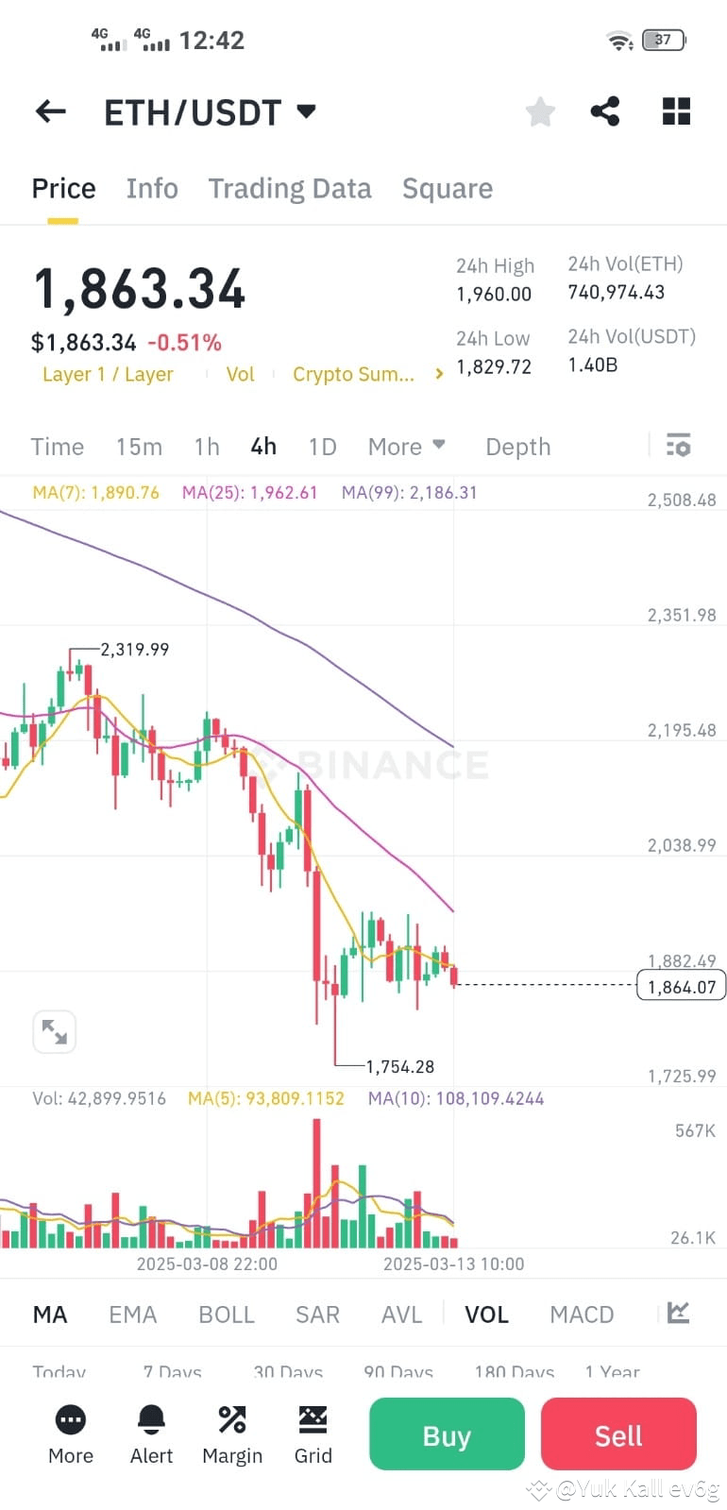
Task: Toggle the BOLL indicator
Action: tap(226, 1314)
